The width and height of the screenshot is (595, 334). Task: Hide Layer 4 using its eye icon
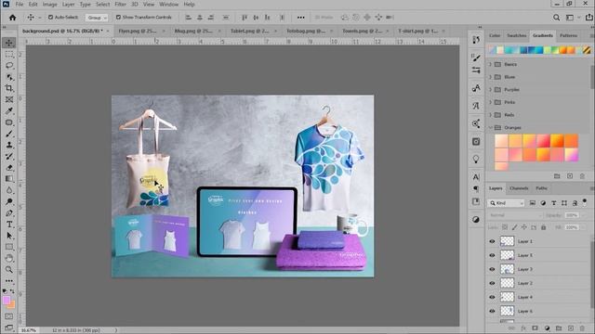(x=492, y=297)
